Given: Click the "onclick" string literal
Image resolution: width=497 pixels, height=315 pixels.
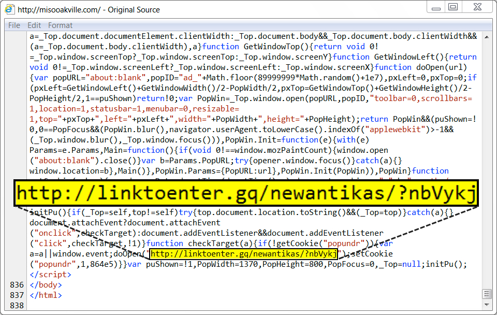Looking at the screenshot, I should pos(55,233).
